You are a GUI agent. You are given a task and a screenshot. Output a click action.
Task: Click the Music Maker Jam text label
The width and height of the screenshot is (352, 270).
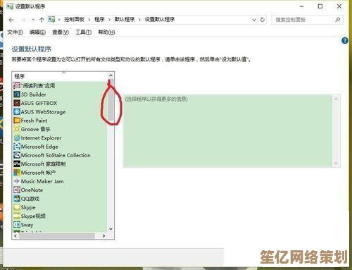(42, 181)
